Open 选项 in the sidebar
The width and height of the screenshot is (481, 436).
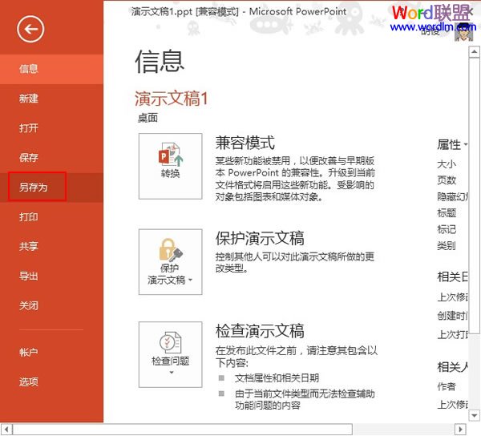[51, 381]
